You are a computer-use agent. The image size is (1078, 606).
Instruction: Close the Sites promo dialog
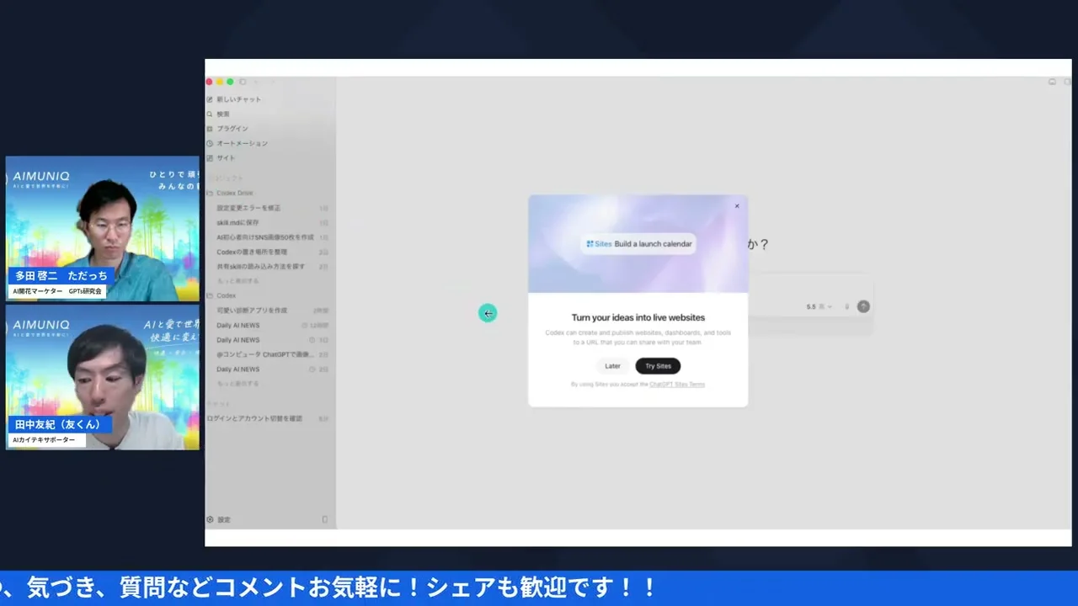point(737,205)
